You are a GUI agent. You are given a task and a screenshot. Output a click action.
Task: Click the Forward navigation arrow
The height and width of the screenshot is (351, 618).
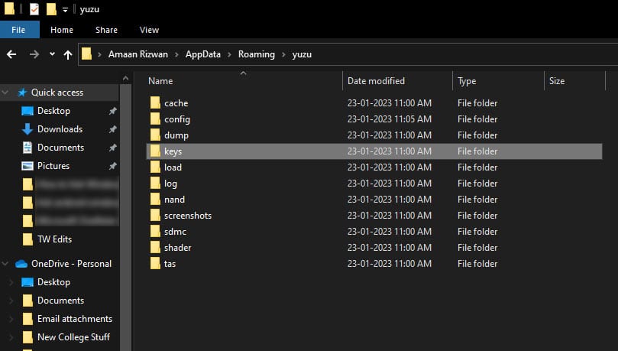coord(34,54)
